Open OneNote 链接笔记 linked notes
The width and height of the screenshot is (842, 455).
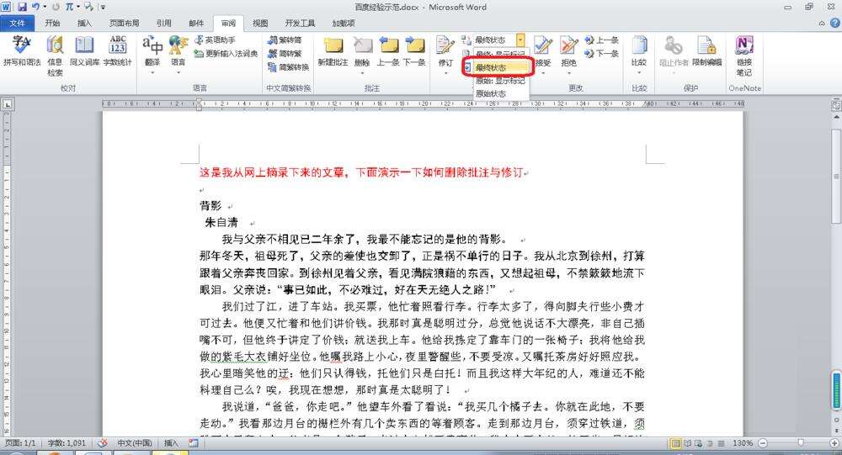(744, 56)
